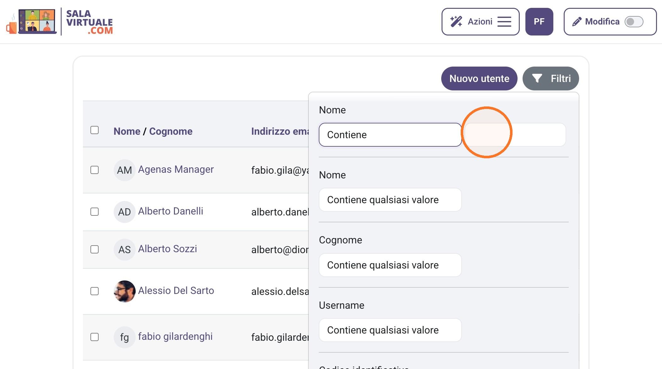Click the funnel icon in Filtri button

click(x=537, y=79)
